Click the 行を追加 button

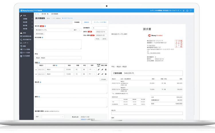coord(103,79)
